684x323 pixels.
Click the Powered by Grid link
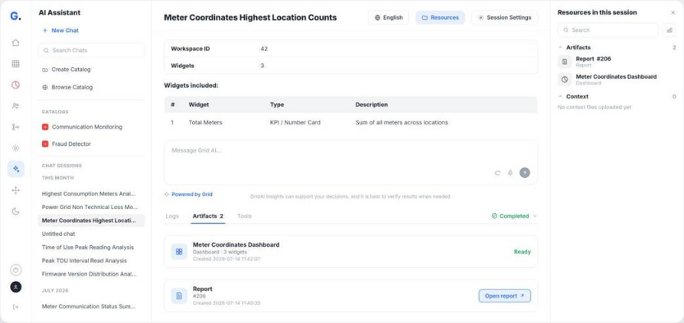pos(188,195)
